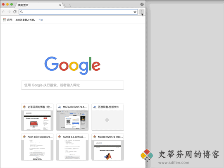Click the browser back arrow

(x=4, y=12)
